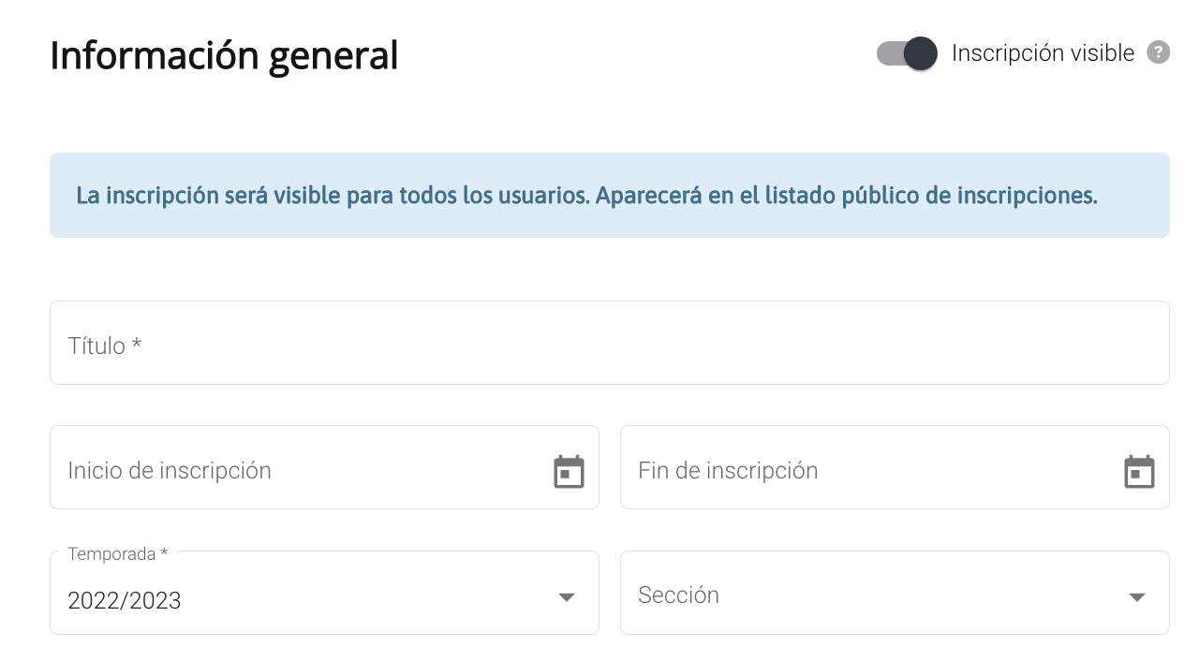The image size is (1199, 661).
Task: Toggle the Inscripción visible switch
Action: (x=907, y=53)
